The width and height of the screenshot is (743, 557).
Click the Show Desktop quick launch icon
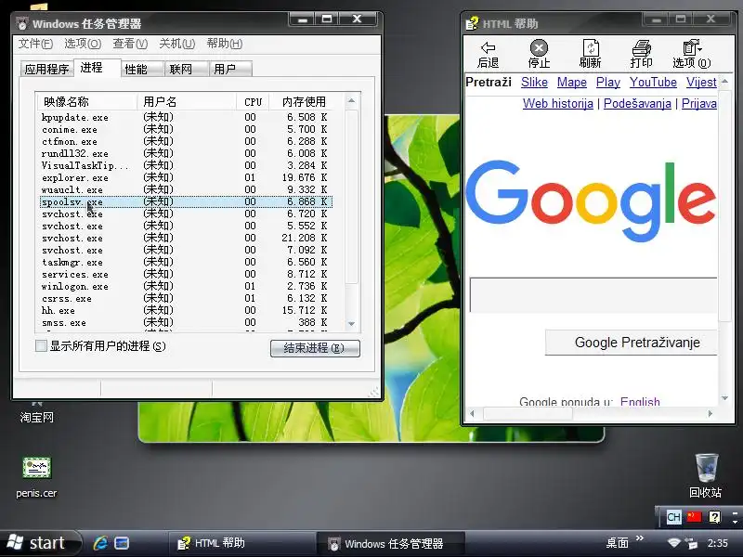(122, 543)
